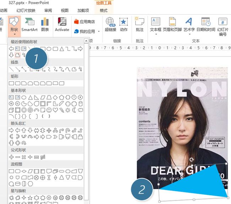Choose the flowchart decision diamond in 流程图
Image resolution: width=231 pixels, height=204 pixels.
pos(24,171)
